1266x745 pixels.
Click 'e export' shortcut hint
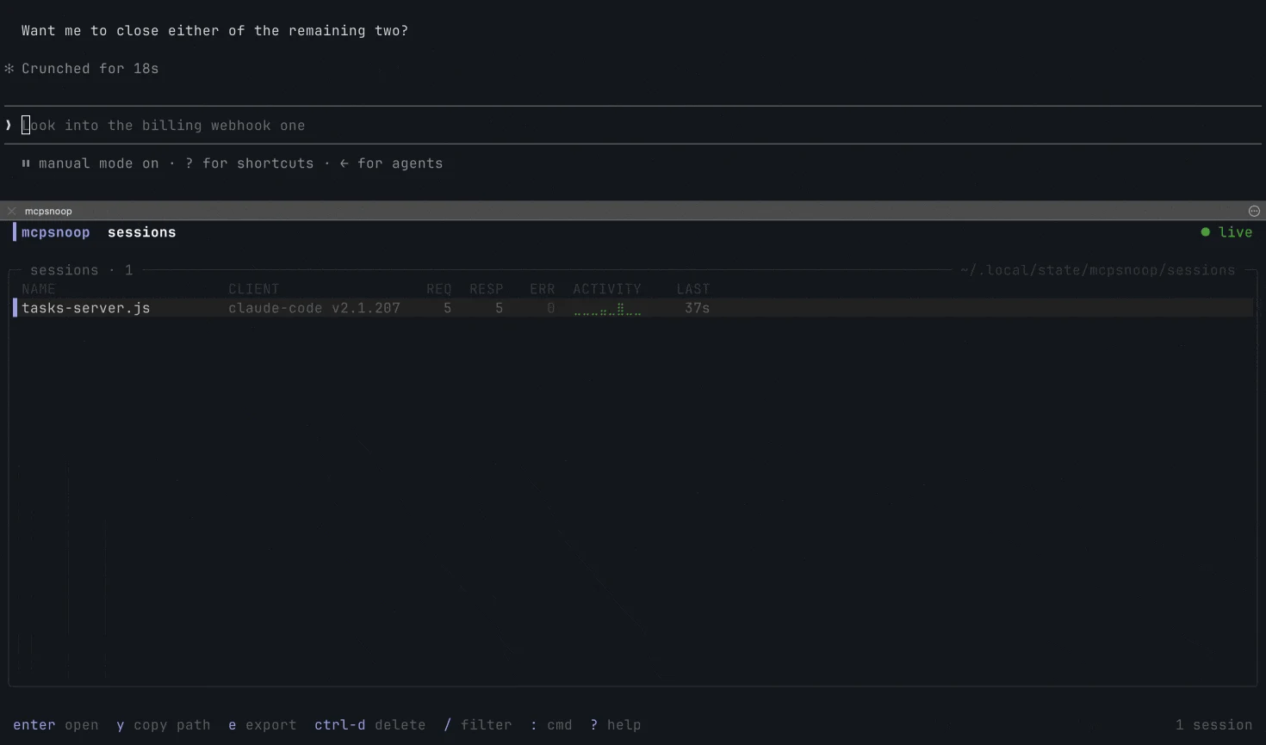tap(263, 725)
